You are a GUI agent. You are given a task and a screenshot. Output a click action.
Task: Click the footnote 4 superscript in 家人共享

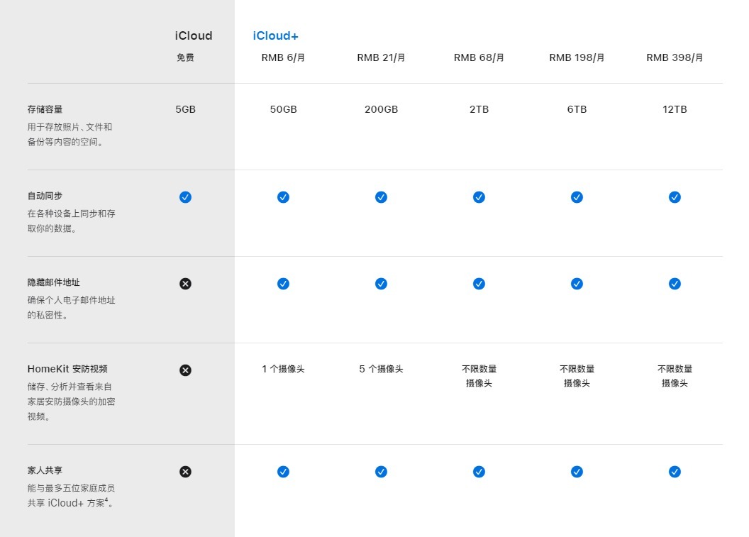point(106,500)
